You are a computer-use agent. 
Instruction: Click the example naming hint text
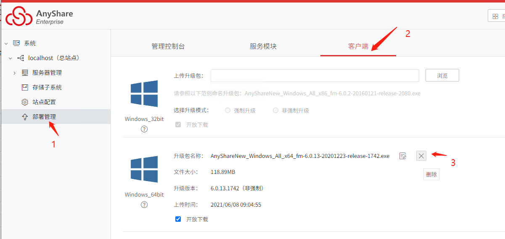[x=297, y=93]
